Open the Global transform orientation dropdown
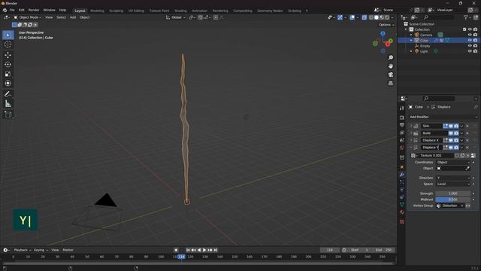This screenshot has height=271, width=481. pyautogui.click(x=176, y=17)
